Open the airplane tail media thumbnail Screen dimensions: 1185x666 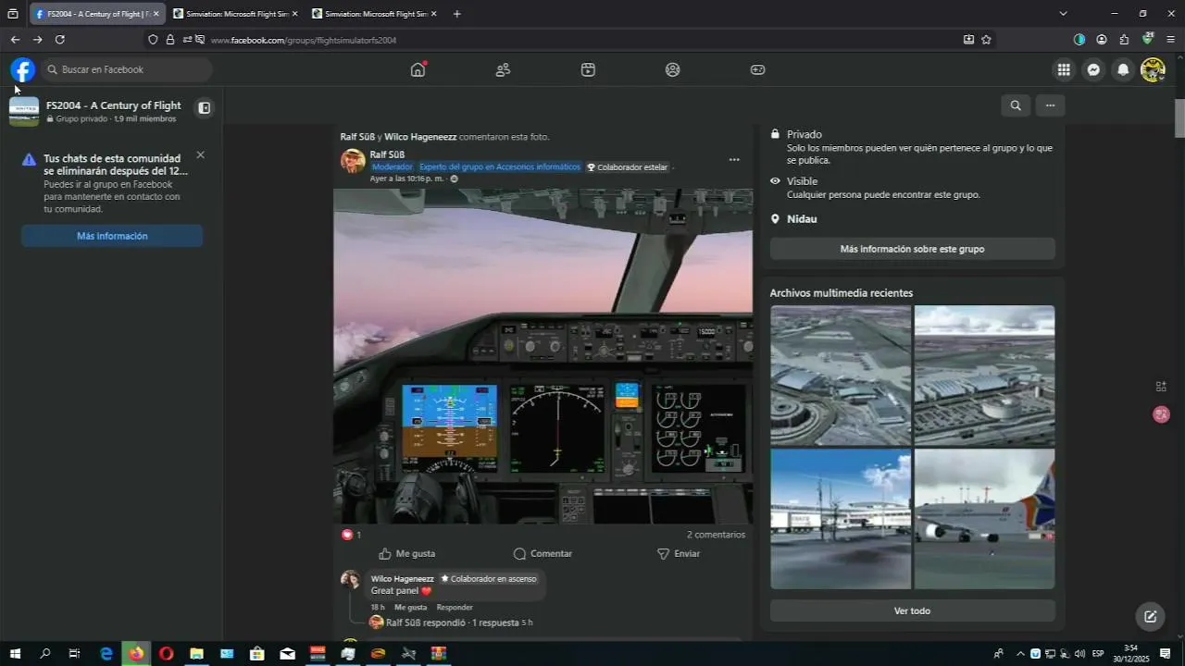click(x=984, y=519)
